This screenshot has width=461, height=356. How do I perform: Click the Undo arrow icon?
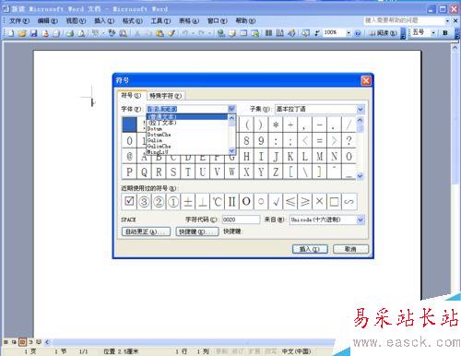coord(185,33)
